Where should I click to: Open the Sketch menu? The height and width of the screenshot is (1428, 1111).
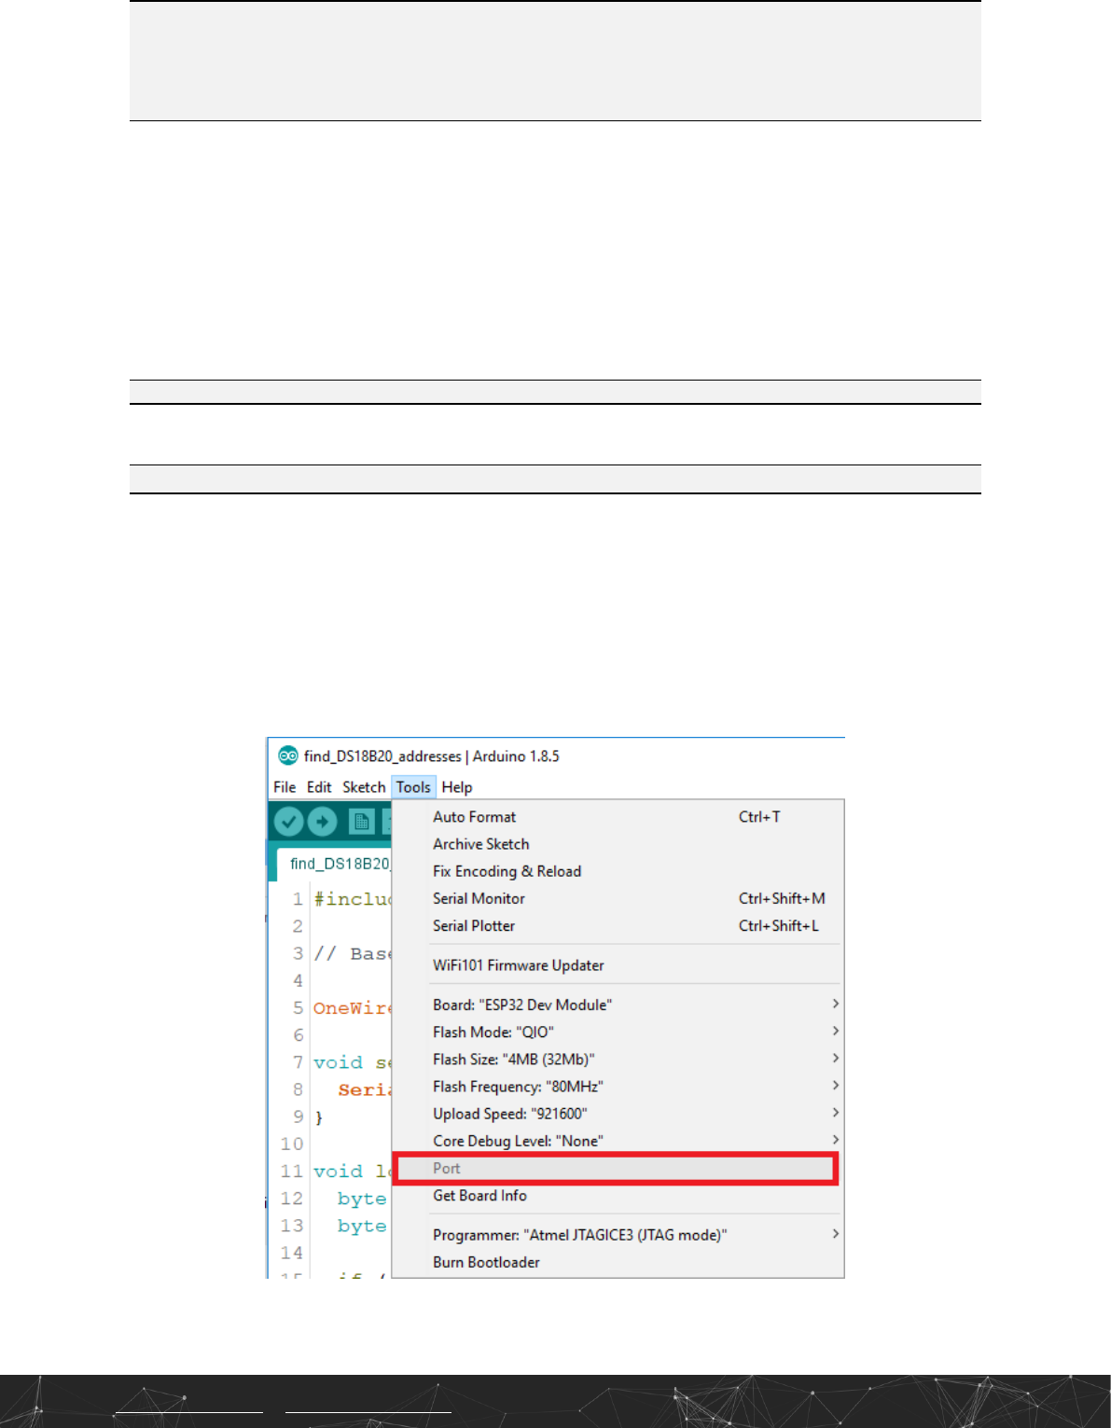click(x=364, y=787)
